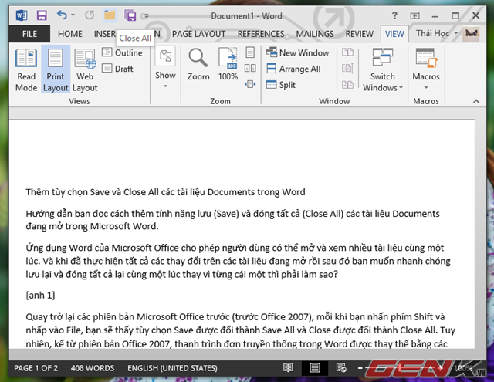Click the Close All icon in Quick Access Toolbar
Screen dimensions: 494x382
(x=130, y=15)
